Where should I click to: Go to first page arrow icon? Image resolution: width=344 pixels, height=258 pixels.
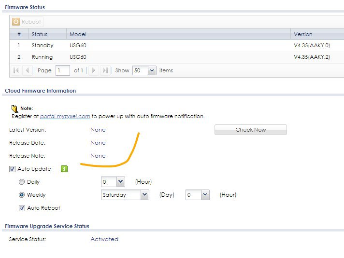pyautogui.click(x=16, y=70)
